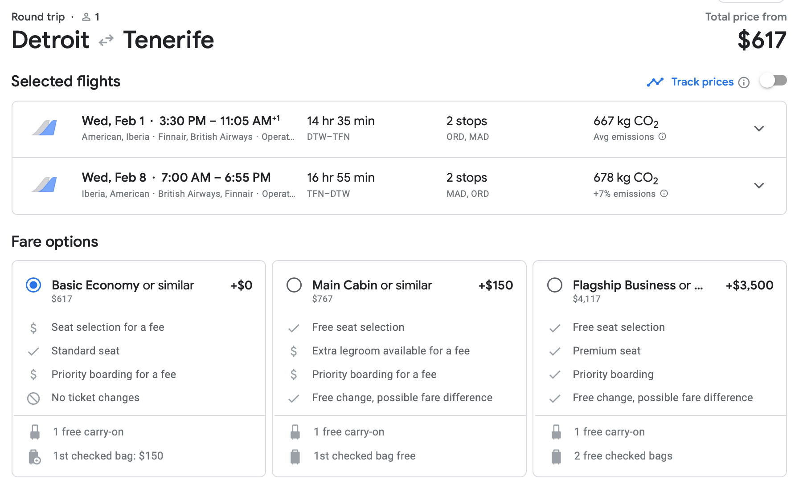Click the Flagship Business +$3,500 price
Screen dimensions: 803x480
(750, 285)
